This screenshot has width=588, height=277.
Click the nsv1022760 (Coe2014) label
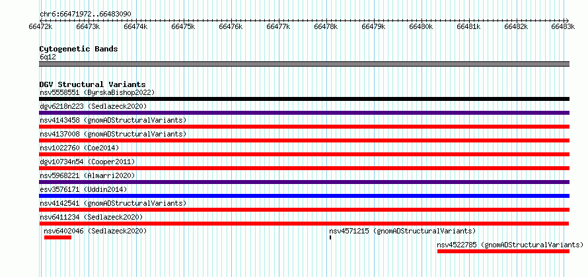click(79, 148)
